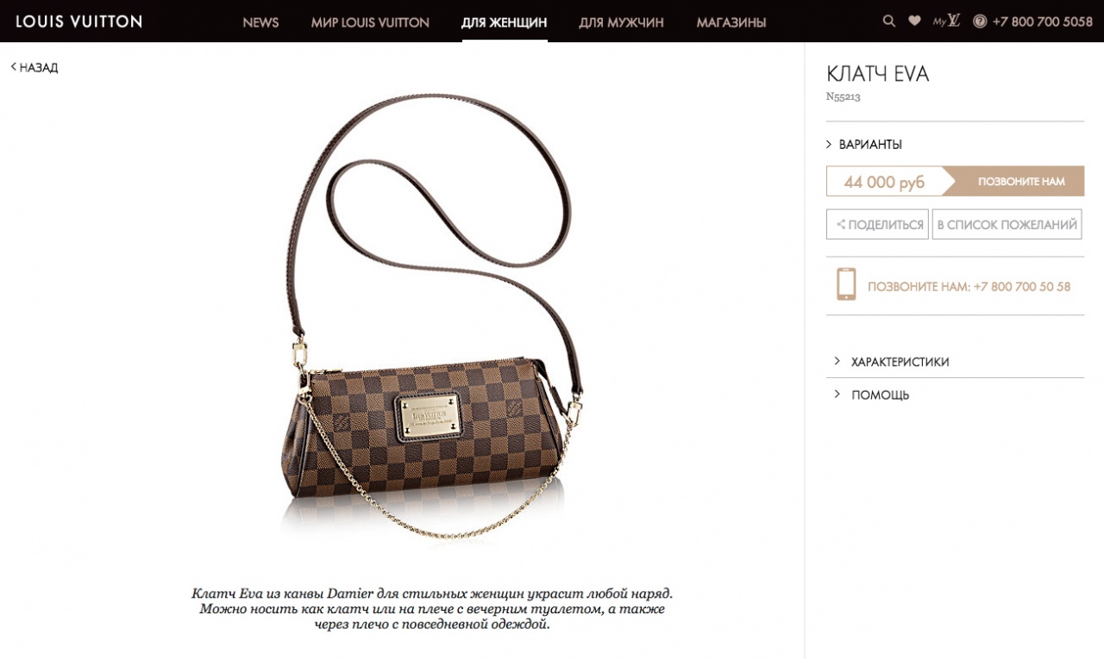Screen dimensions: 1104x659
Task: Click the header phone number link
Action: click(x=1043, y=22)
